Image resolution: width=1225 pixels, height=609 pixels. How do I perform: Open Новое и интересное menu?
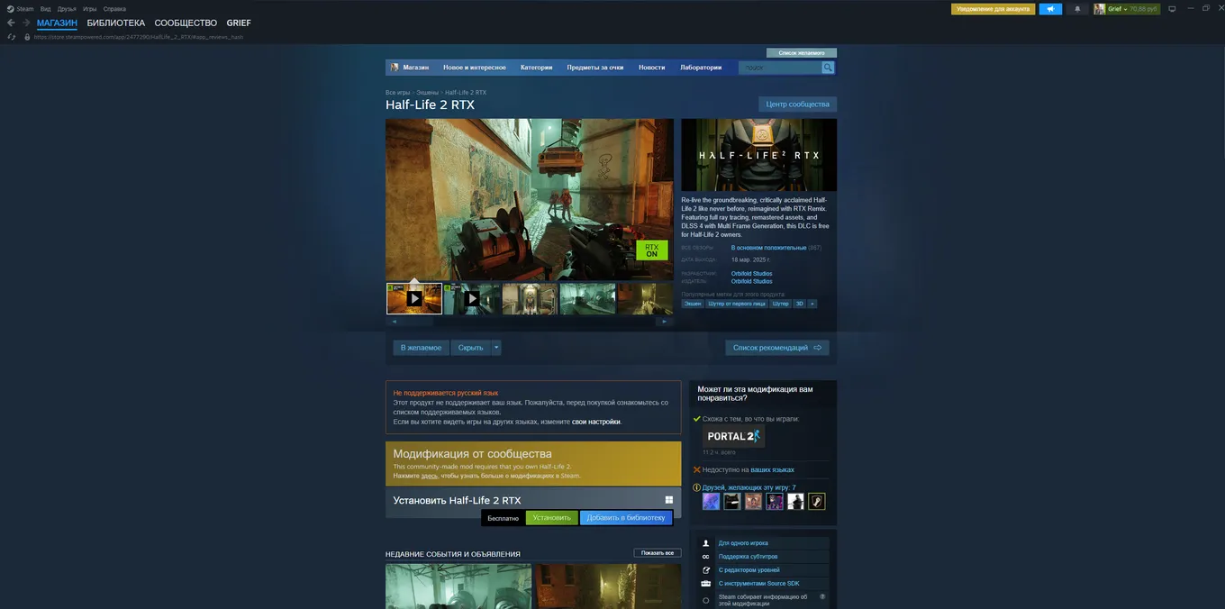[475, 68]
